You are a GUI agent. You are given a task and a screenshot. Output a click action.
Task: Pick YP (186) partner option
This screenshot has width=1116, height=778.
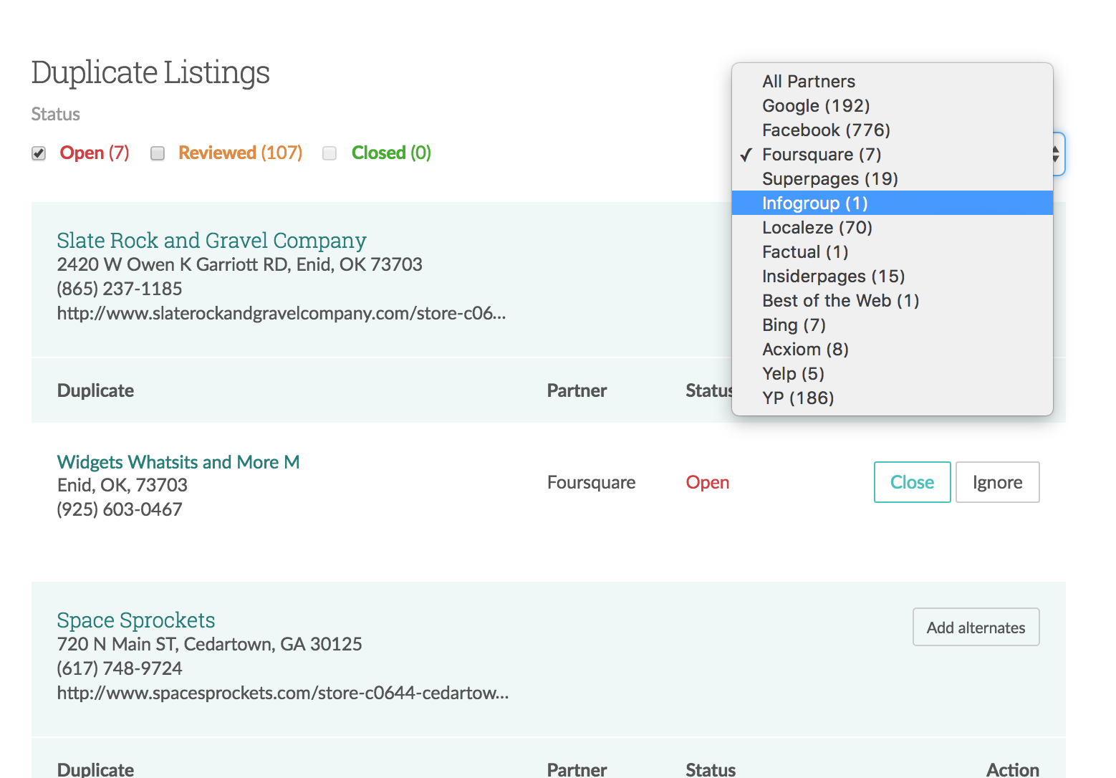pos(797,398)
